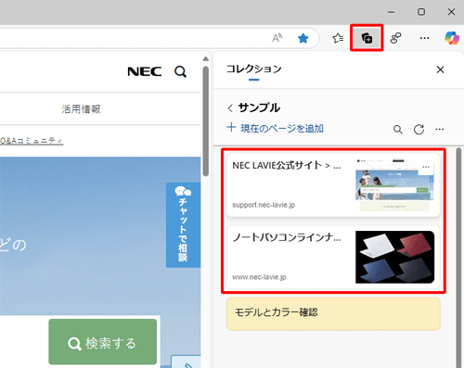Click the NEC site search magnifier
464x368 pixels.
click(x=180, y=71)
